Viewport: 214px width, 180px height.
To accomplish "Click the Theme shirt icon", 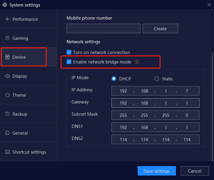I will 7,95.
